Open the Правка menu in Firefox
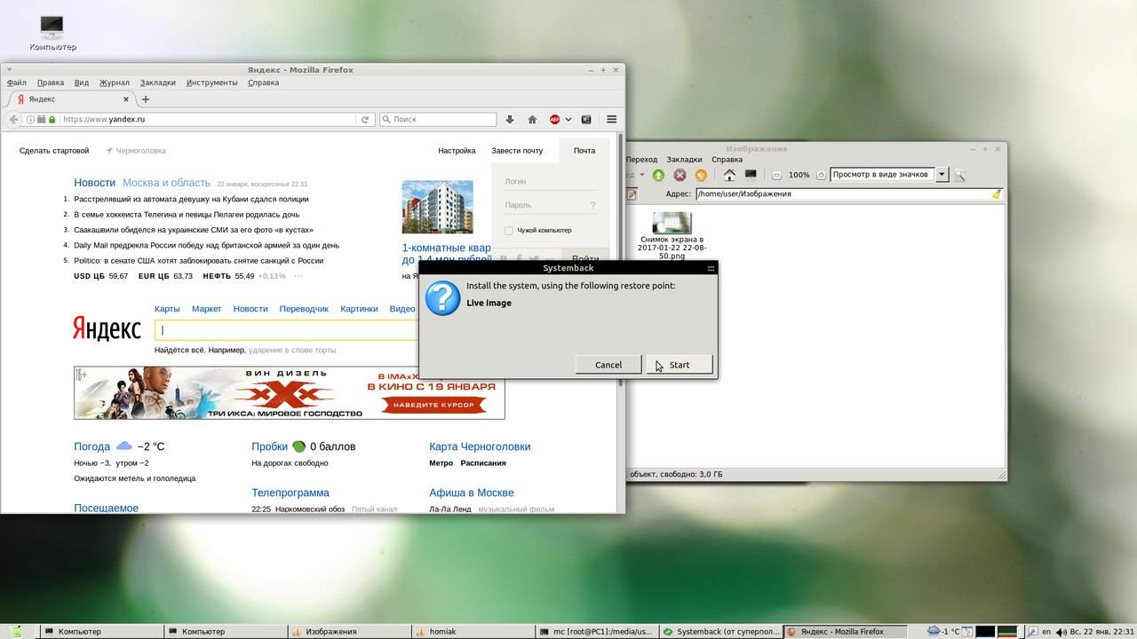The width and height of the screenshot is (1137, 639). (x=51, y=83)
